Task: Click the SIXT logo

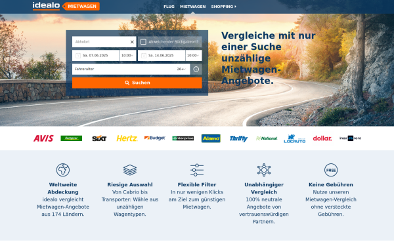Action: pos(99,138)
